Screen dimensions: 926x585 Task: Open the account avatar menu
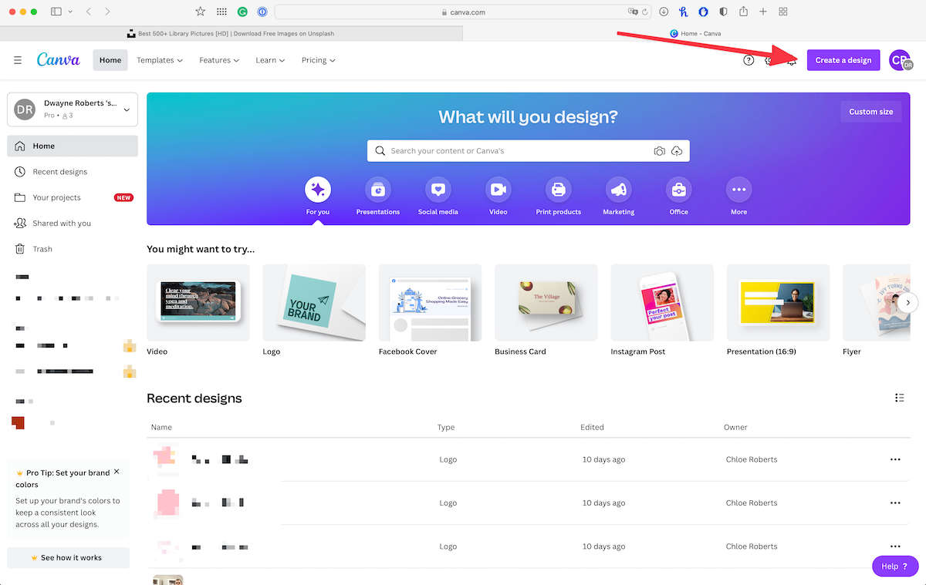tap(900, 60)
